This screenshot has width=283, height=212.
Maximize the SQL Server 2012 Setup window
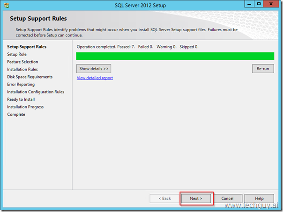click(x=259, y=4)
